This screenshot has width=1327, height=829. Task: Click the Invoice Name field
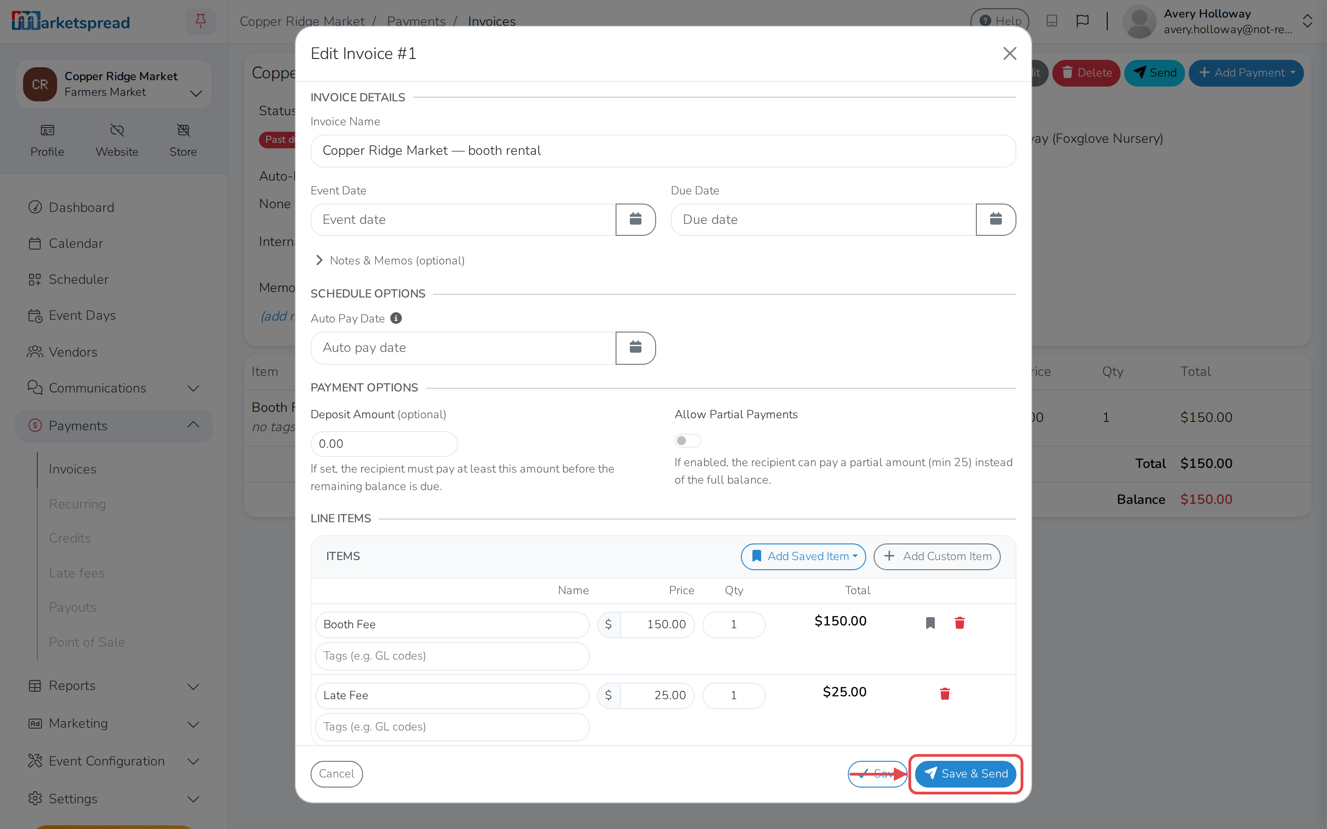coord(663,151)
